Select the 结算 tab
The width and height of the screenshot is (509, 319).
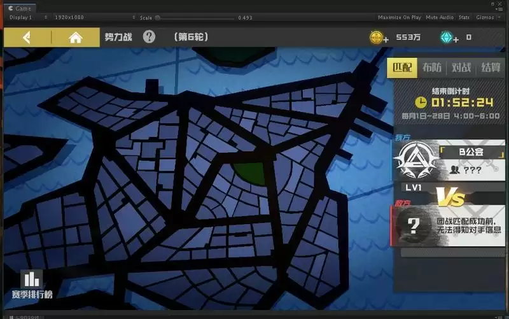tap(491, 67)
